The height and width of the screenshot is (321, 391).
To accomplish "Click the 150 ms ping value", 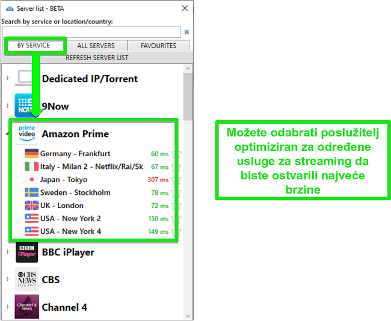I will point(158,219).
